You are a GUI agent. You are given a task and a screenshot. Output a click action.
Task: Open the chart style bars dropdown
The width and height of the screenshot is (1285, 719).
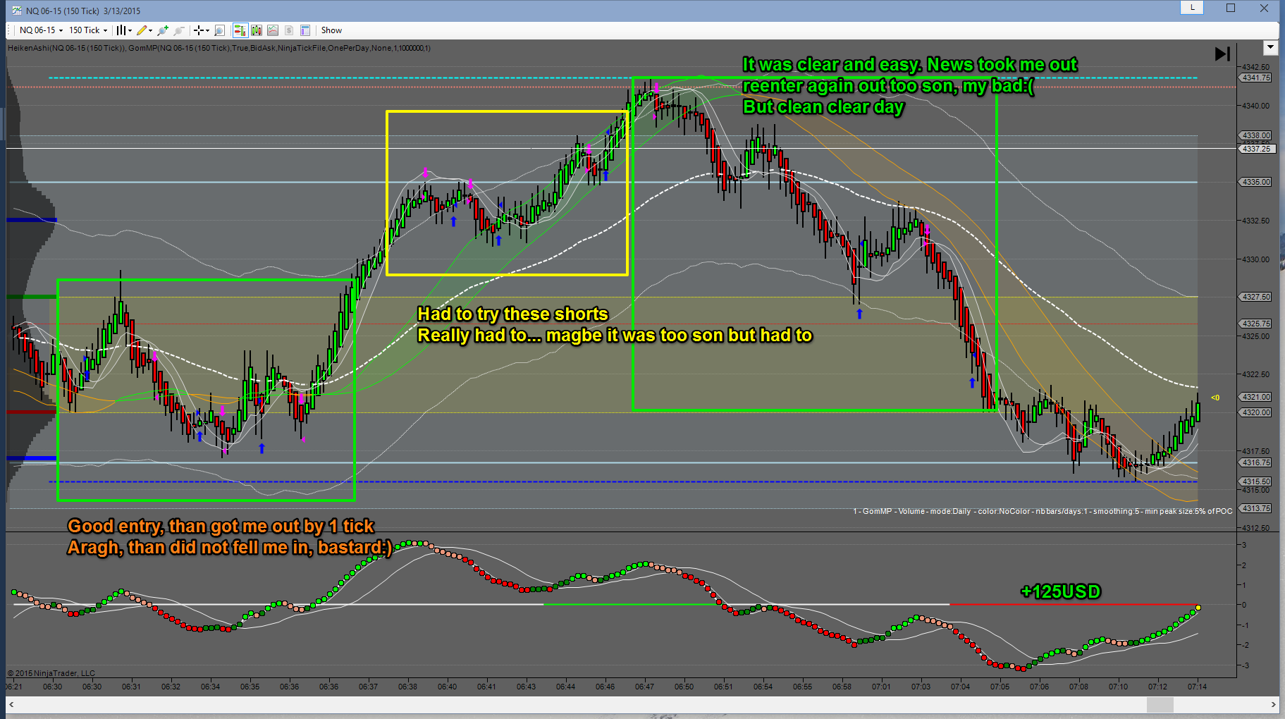124,30
